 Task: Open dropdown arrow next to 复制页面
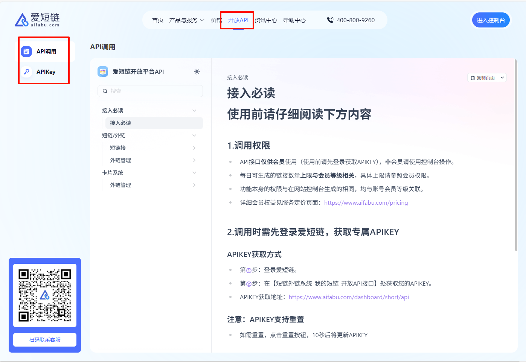click(x=502, y=78)
